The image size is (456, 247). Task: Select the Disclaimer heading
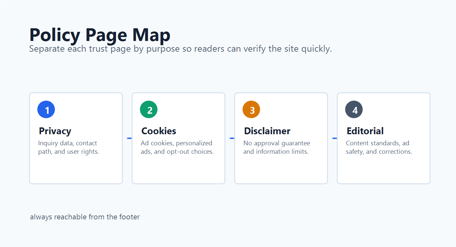click(x=267, y=131)
